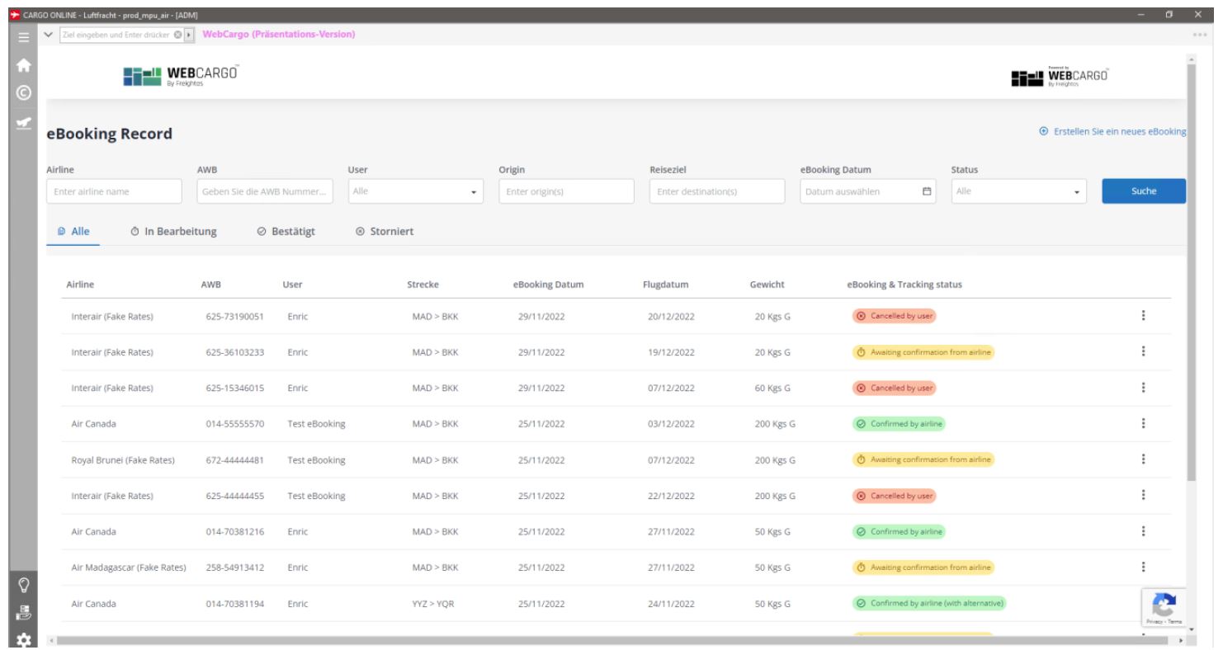Screen dimensions: 1223x650
Task: Click WebCargo (Präsentations-Version) title text
Action: click(279, 35)
